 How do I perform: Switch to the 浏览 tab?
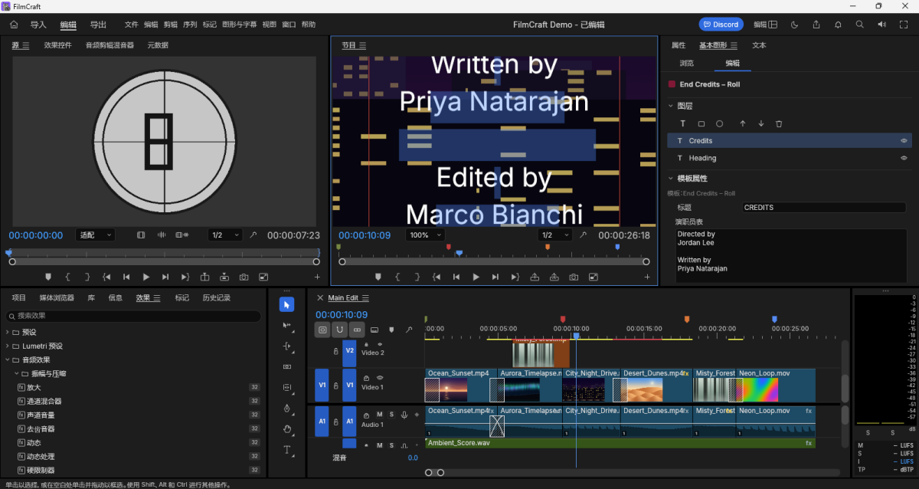point(687,63)
